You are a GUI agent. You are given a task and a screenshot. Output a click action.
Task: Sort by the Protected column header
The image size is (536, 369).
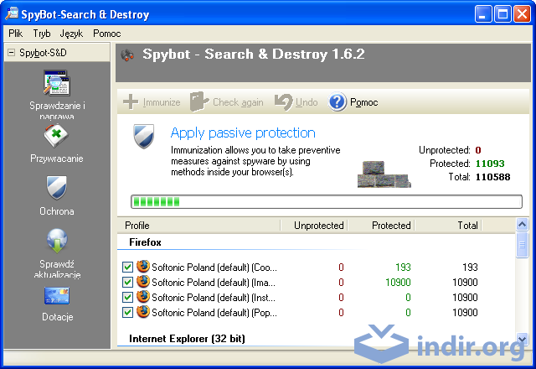pos(381,226)
